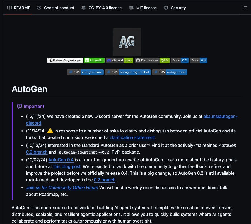Switch to Code of conduct tab
Image resolution: width=251 pixels, height=224 pixels.
point(55,8)
